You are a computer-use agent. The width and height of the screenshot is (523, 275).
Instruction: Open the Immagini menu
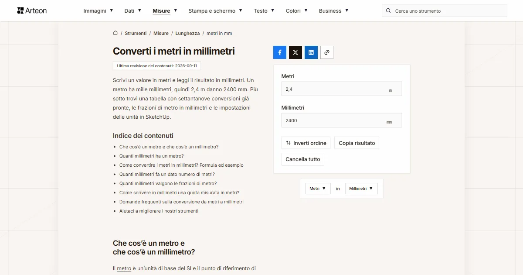point(98,10)
